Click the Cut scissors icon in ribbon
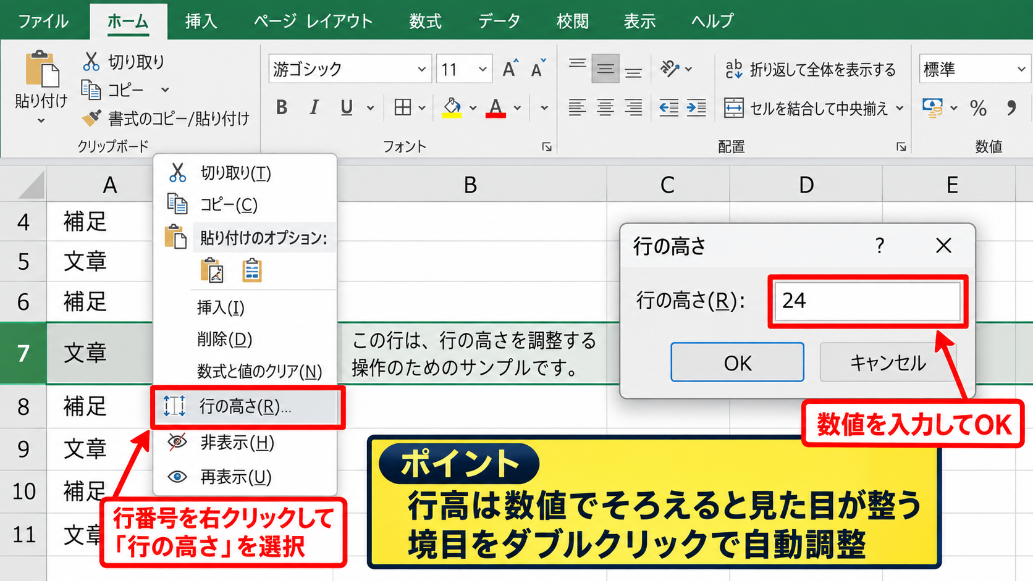Viewport: 1033px width, 581px height. [x=91, y=61]
